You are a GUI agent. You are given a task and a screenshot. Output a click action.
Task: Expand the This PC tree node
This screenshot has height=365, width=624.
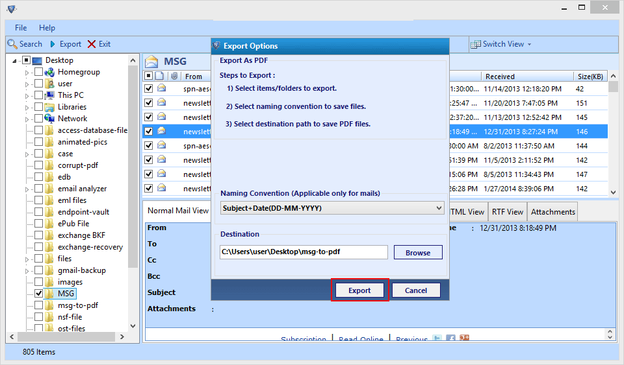click(27, 96)
